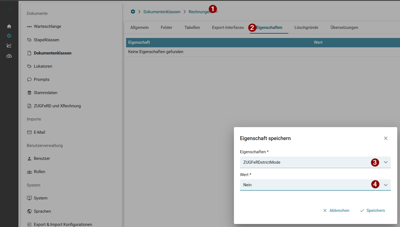This screenshot has width=400, height=227.
Task: Close the Eigenschaft speichern dialog
Action: (x=386, y=138)
